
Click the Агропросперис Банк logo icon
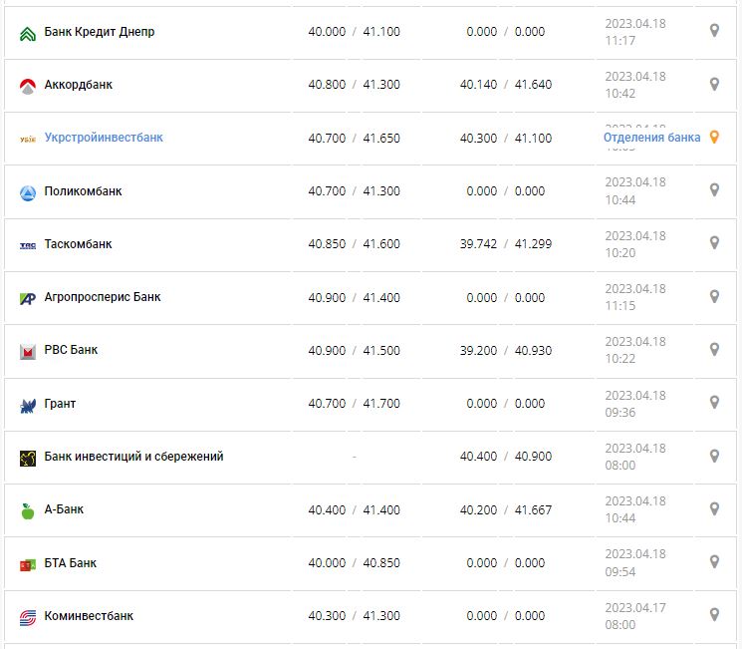click(x=28, y=297)
